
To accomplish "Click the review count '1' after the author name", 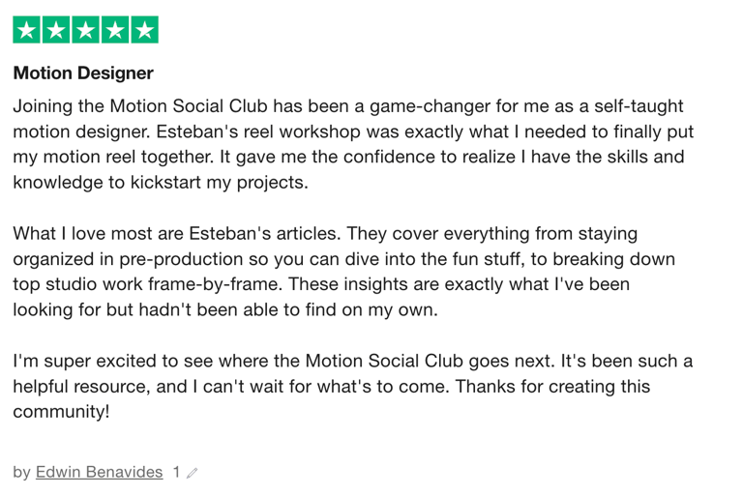I will click(x=176, y=472).
